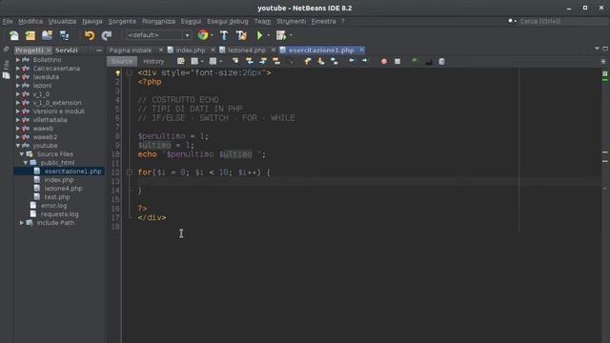The height and width of the screenshot is (343, 610).
Task: Click the Save All toolbar icon
Action: click(x=64, y=35)
